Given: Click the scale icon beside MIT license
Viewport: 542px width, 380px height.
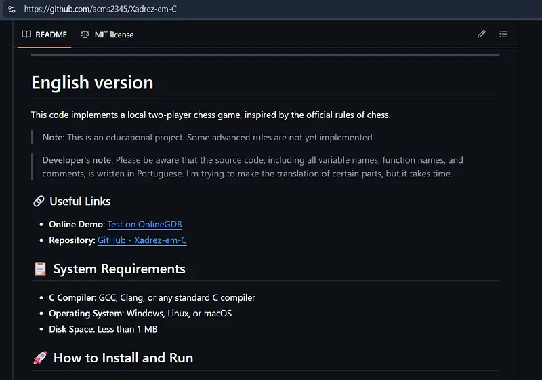Looking at the screenshot, I should pyautogui.click(x=85, y=34).
